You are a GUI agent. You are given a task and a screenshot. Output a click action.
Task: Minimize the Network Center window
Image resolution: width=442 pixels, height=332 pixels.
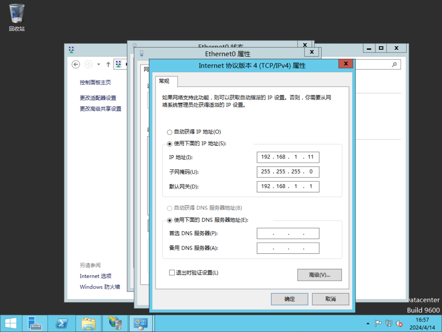(369, 48)
